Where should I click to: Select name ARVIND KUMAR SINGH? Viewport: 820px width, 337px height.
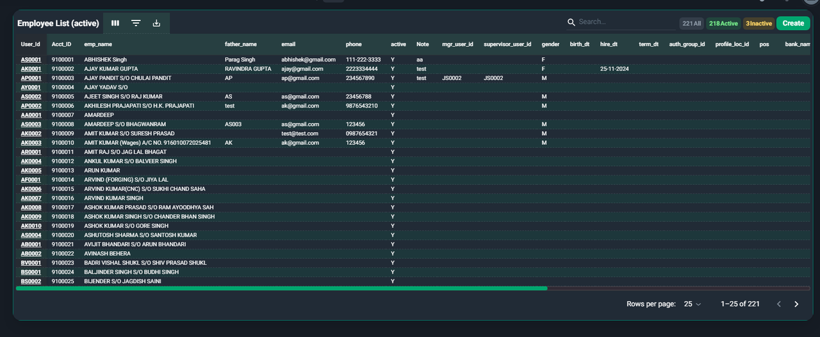pos(113,199)
